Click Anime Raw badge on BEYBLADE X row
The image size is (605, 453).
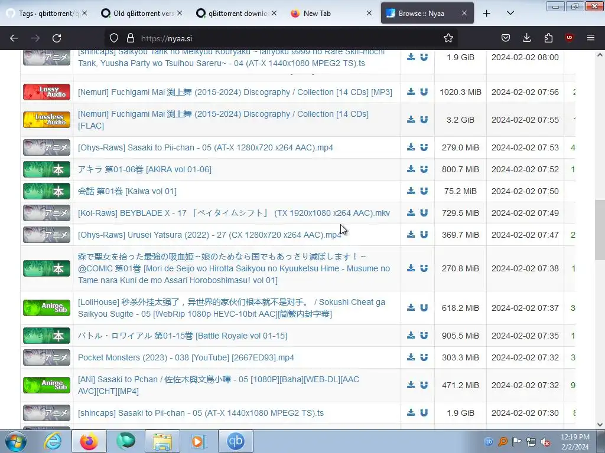[47, 213]
